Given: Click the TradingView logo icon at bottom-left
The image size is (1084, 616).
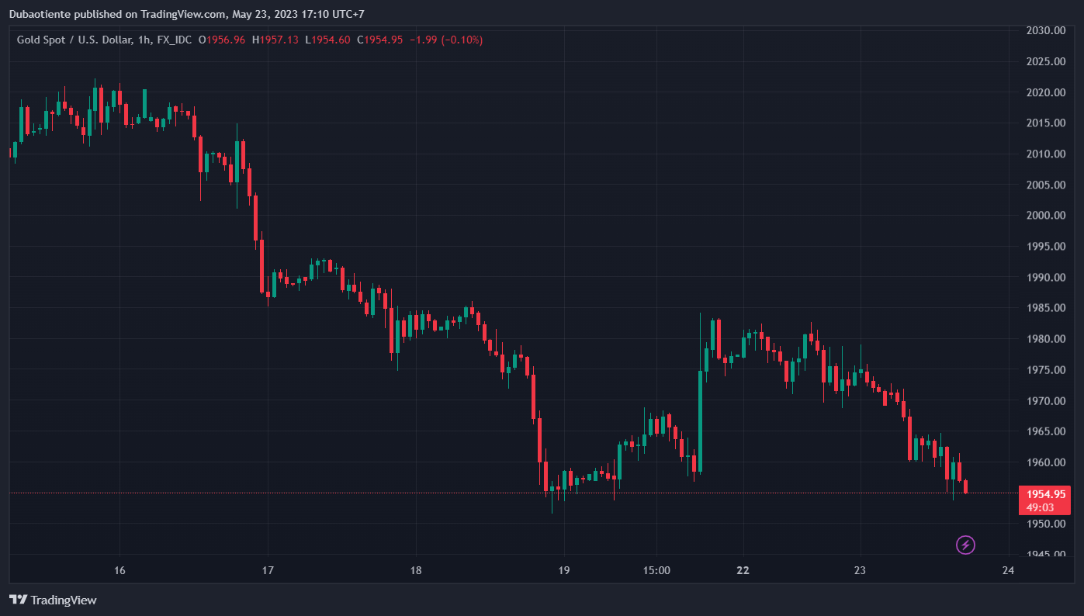Looking at the screenshot, I should click(x=19, y=600).
